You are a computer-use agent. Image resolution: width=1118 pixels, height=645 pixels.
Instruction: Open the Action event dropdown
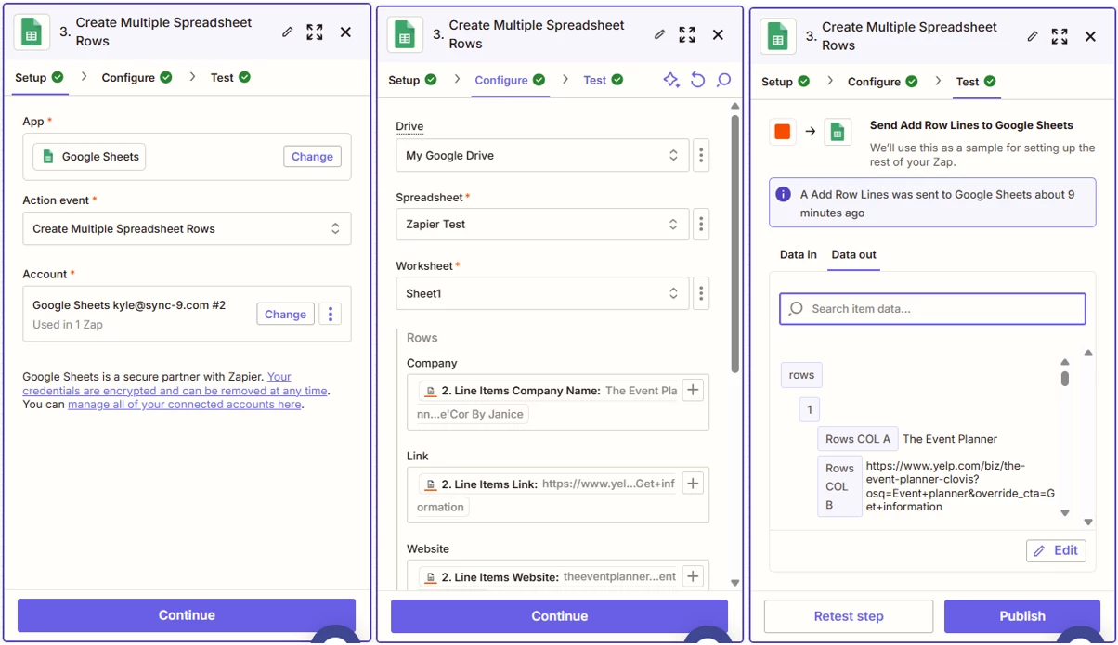pos(187,228)
